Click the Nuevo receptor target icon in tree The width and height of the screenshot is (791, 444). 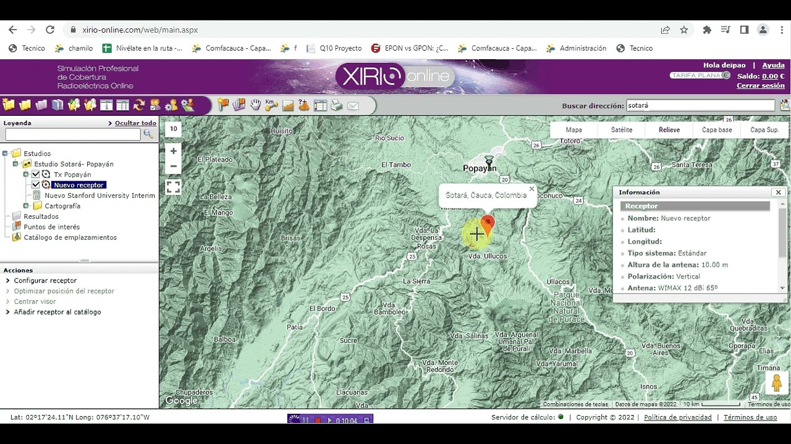(x=46, y=185)
